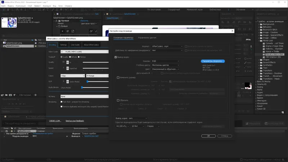Viewport: 288px width, 162px height.
Task: Click the fx icon beside Кривые effect
Action: 57,21
